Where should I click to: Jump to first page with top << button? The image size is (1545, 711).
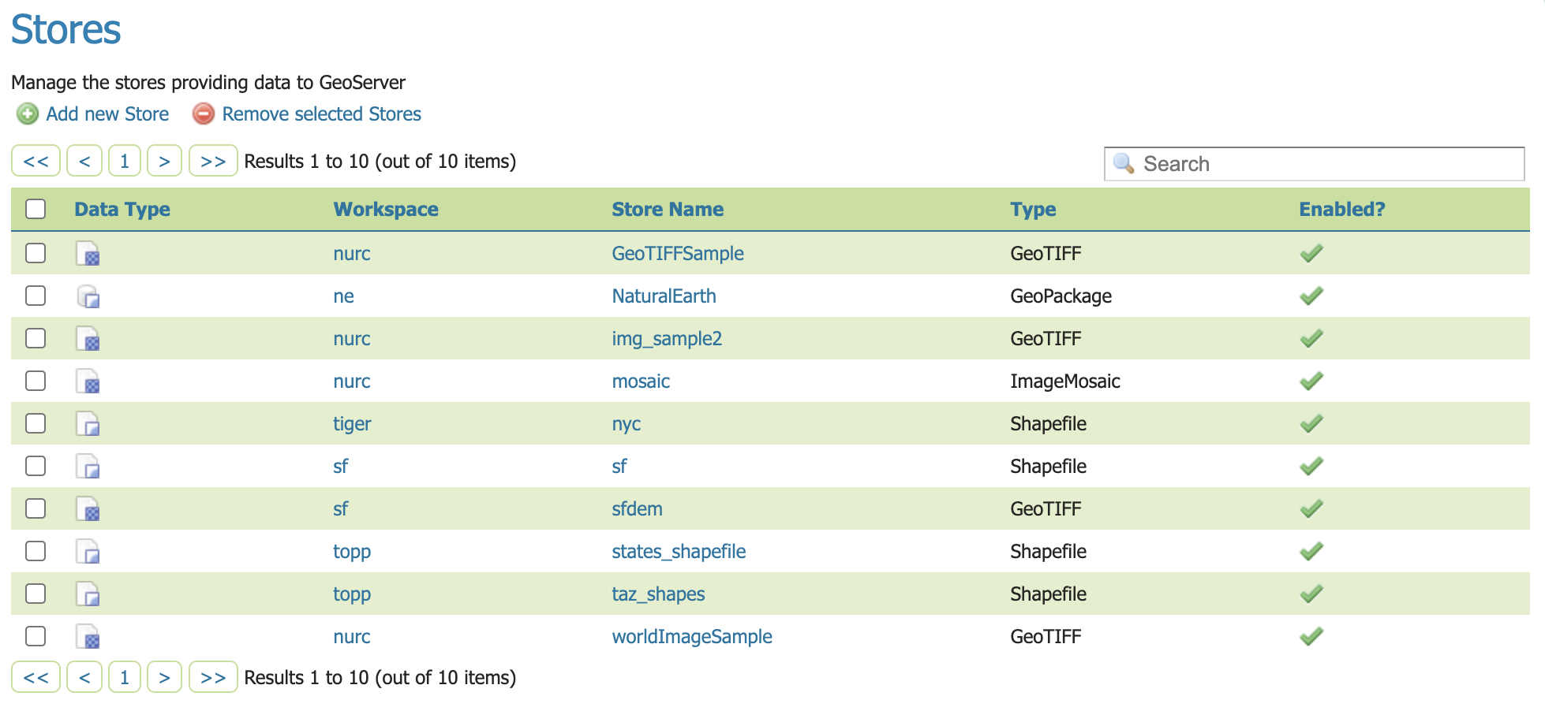[x=36, y=162]
